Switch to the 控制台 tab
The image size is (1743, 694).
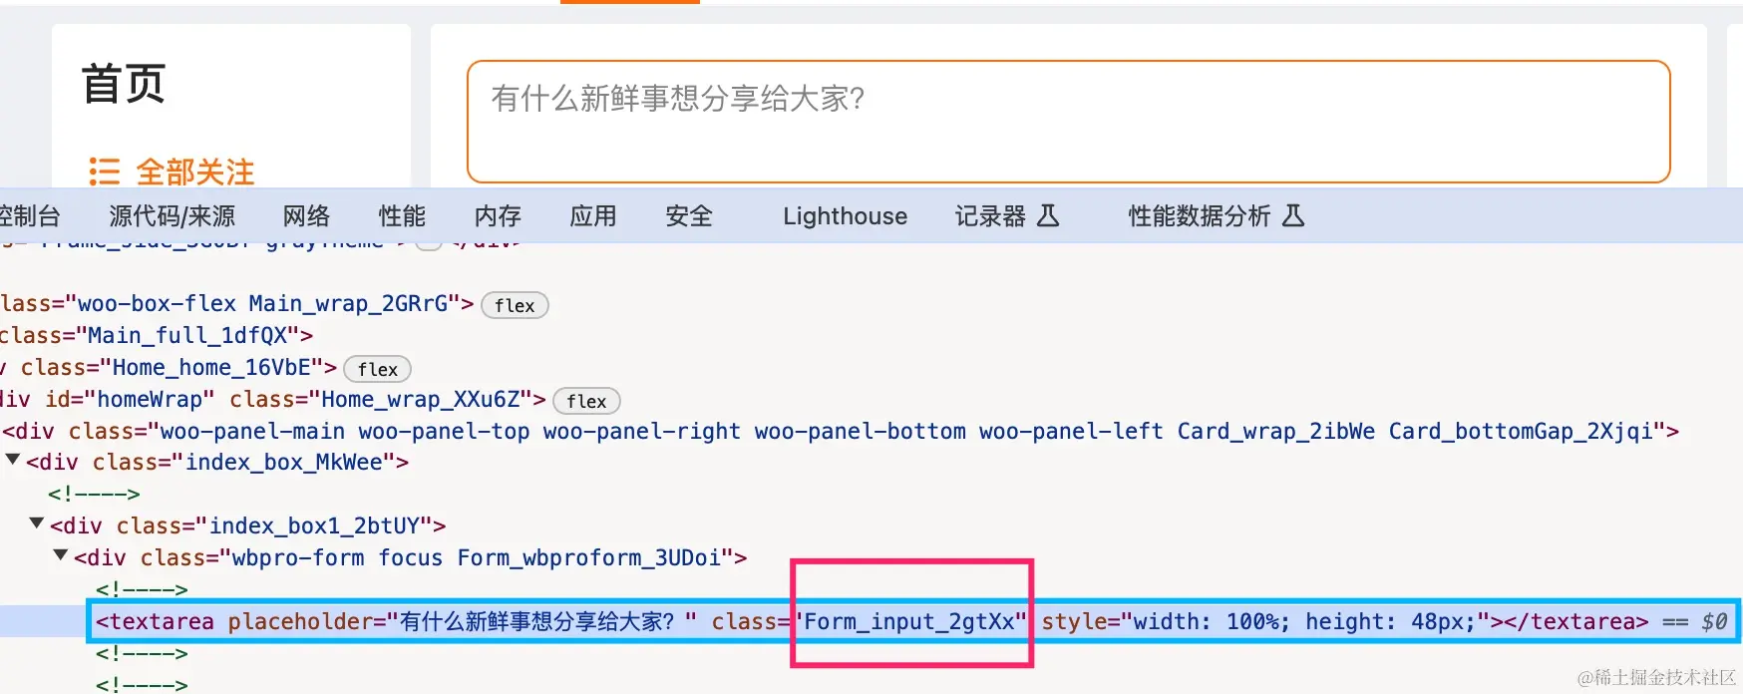coord(30,215)
